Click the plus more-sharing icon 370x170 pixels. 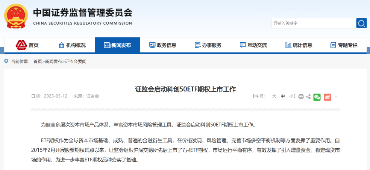tap(336, 97)
